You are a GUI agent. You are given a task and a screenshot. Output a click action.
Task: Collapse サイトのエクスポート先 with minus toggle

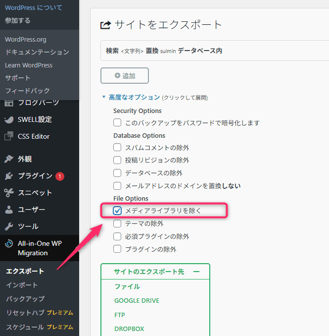(x=196, y=272)
